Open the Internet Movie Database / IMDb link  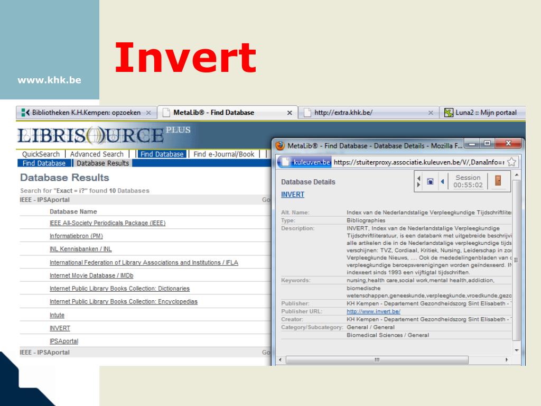click(x=91, y=275)
